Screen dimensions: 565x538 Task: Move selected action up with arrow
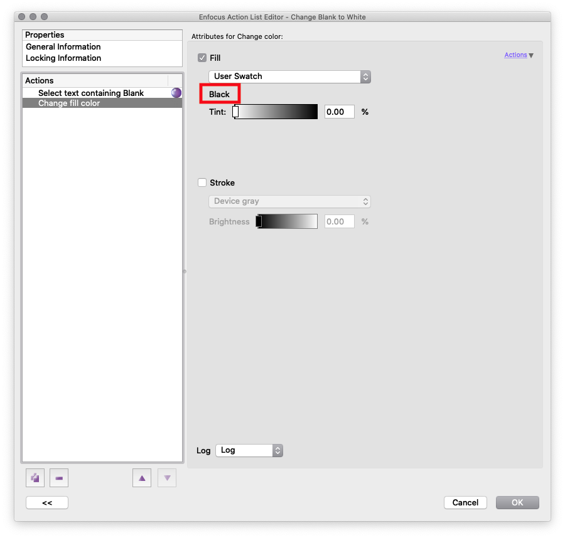tap(142, 478)
